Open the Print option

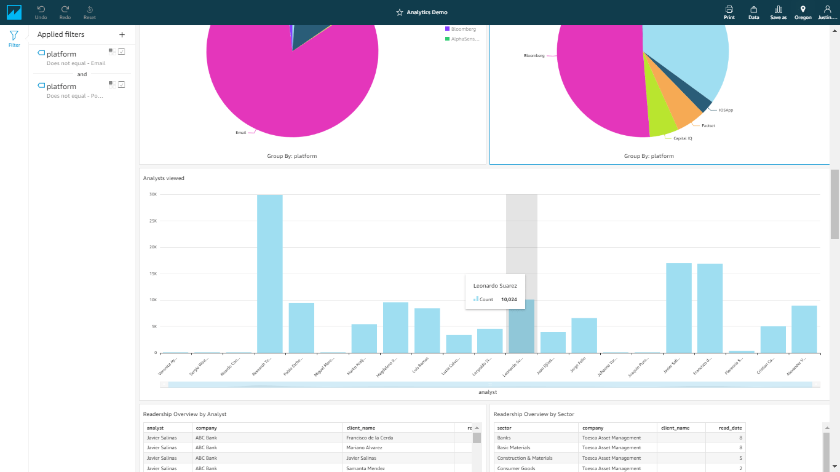[x=729, y=9]
